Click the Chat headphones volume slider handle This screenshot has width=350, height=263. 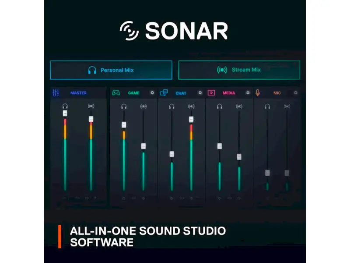point(171,154)
